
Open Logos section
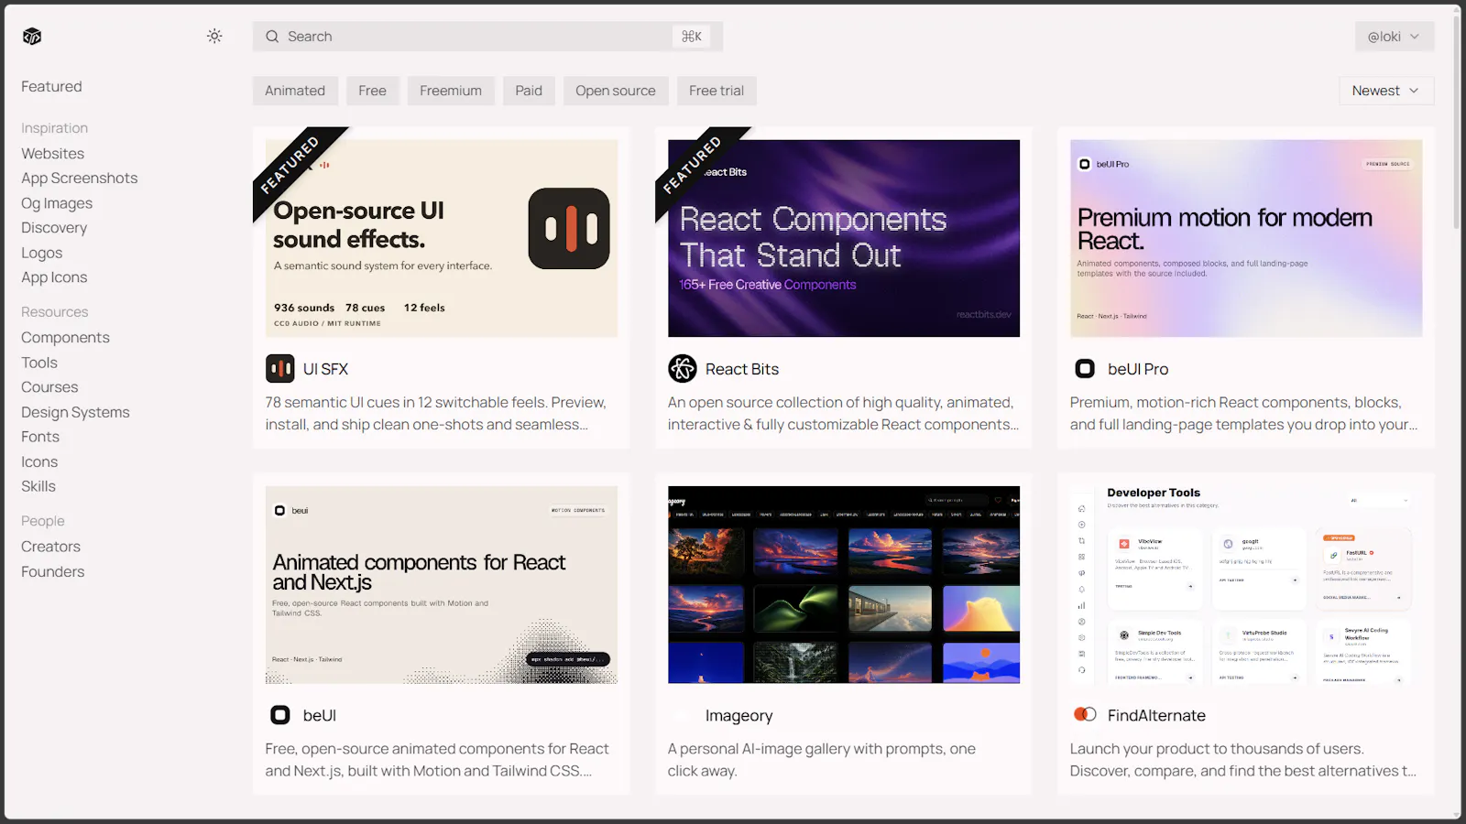click(42, 253)
